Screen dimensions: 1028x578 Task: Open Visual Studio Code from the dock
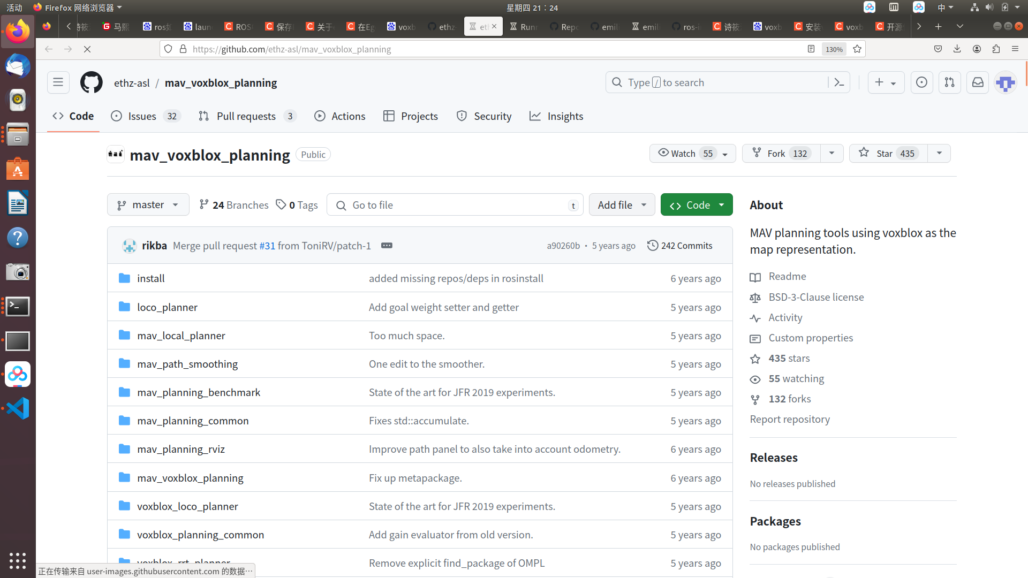[17, 409]
